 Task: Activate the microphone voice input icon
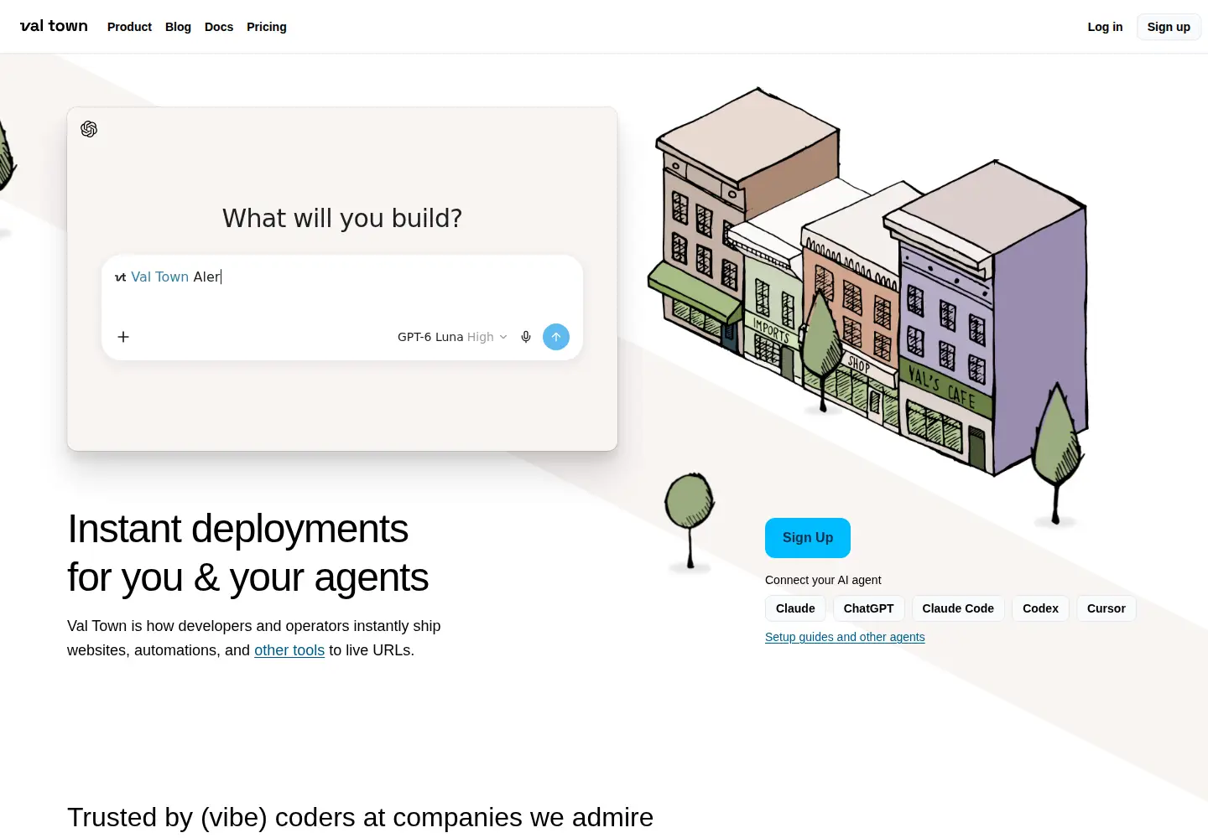coord(526,337)
